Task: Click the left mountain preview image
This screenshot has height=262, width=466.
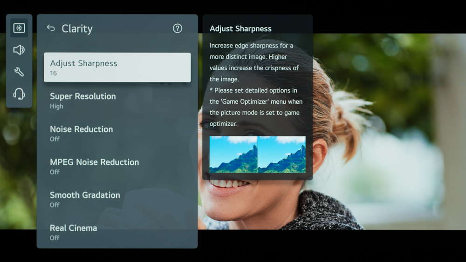Action: coord(233,155)
